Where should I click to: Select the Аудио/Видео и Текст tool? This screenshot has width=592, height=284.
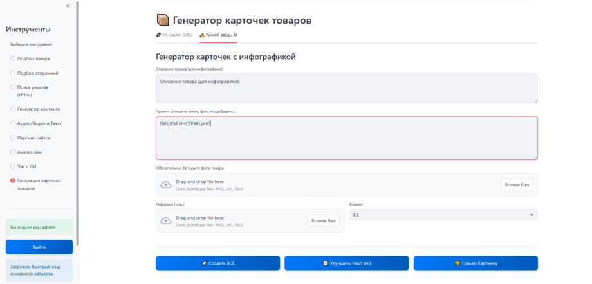(36, 123)
